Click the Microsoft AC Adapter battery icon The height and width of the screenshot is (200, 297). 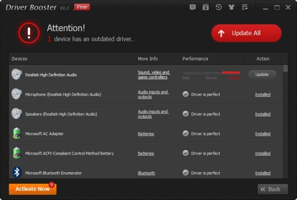click(17, 133)
